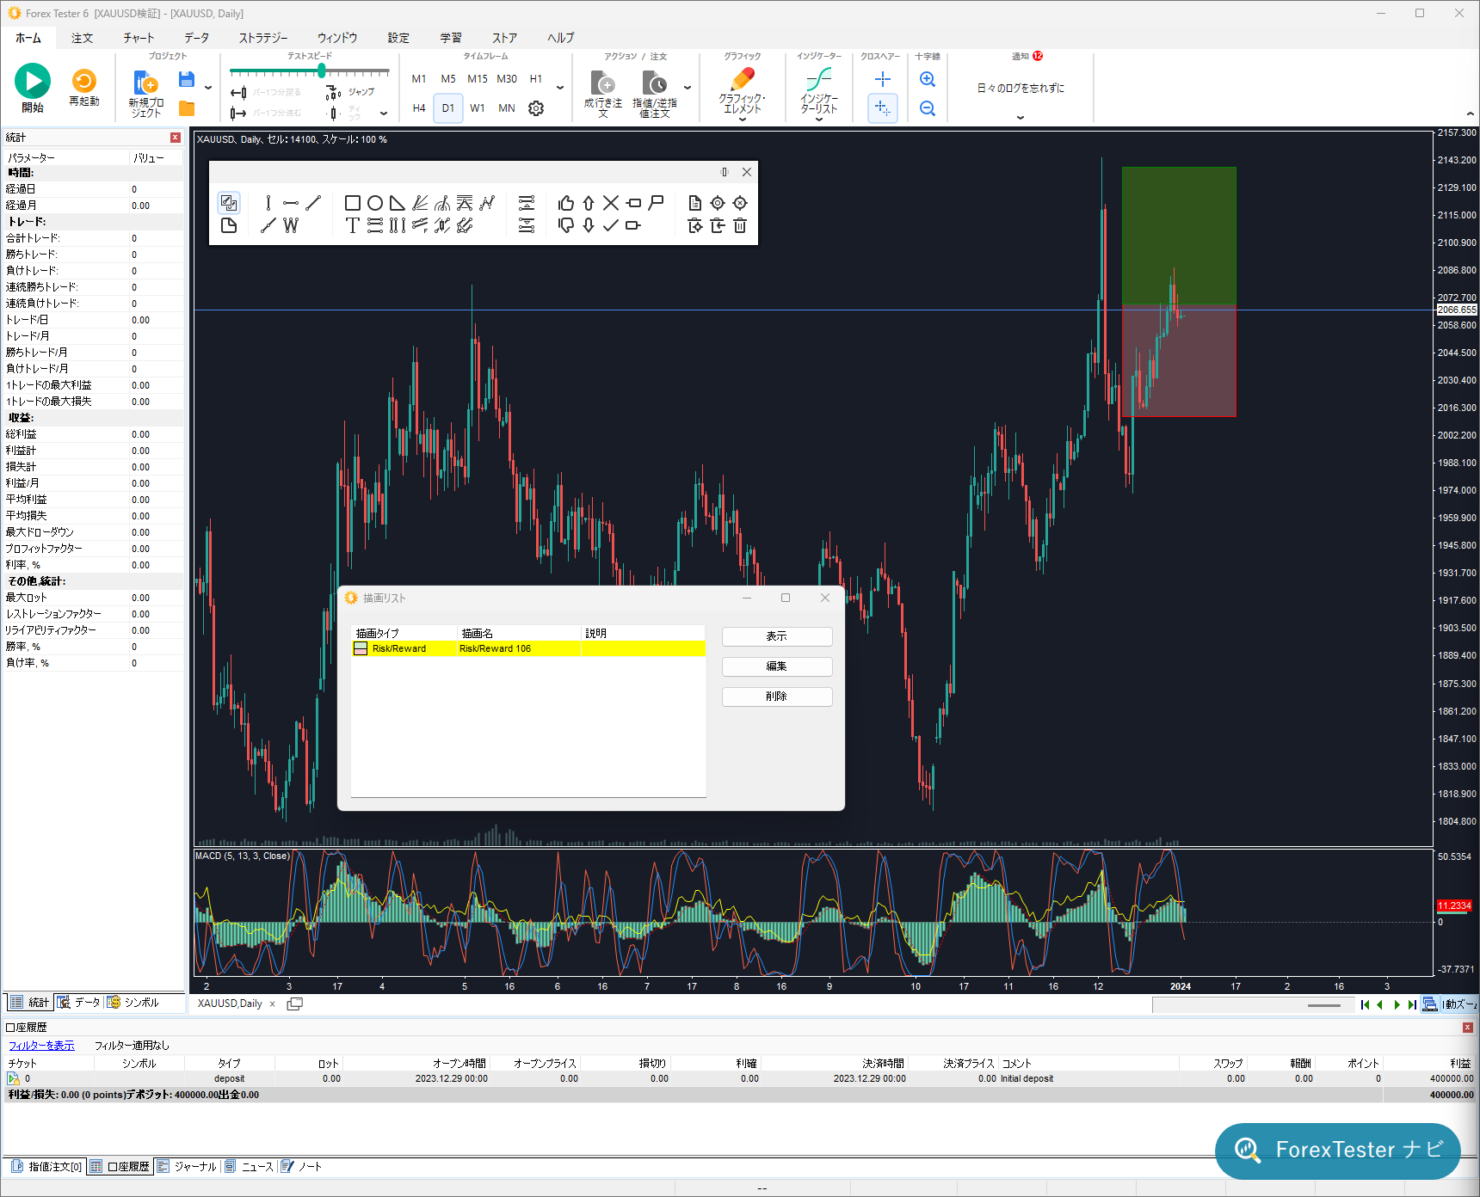Click the trash can delete-drawings icon
The height and width of the screenshot is (1197, 1480).
[x=740, y=225]
